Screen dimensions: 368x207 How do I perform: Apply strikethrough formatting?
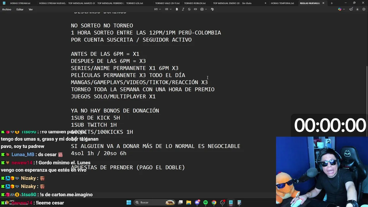click(189, 9)
